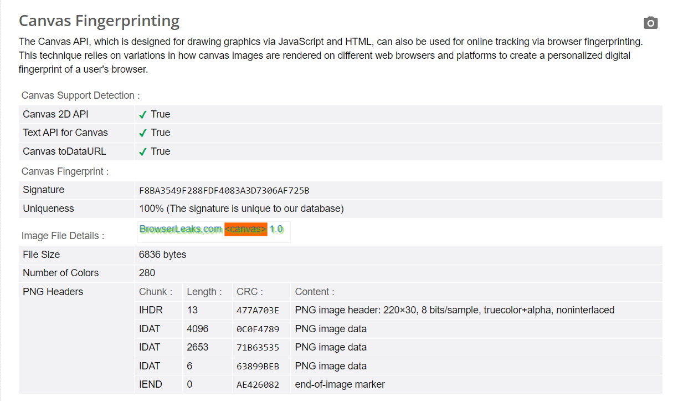Viewport: 678px width, 401px height.
Task: Click the CRC value 477A703E
Action: pos(258,311)
